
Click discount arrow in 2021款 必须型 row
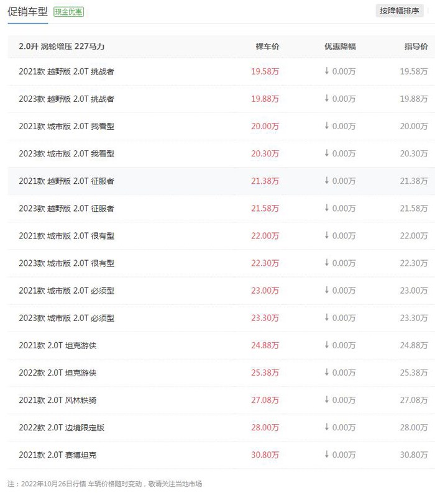[x=327, y=290]
